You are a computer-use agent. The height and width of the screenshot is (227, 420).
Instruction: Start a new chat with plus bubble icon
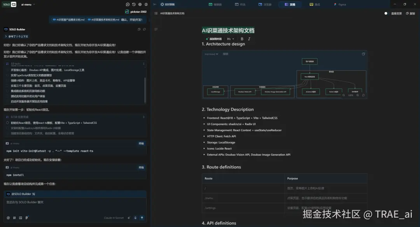tap(128, 4)
